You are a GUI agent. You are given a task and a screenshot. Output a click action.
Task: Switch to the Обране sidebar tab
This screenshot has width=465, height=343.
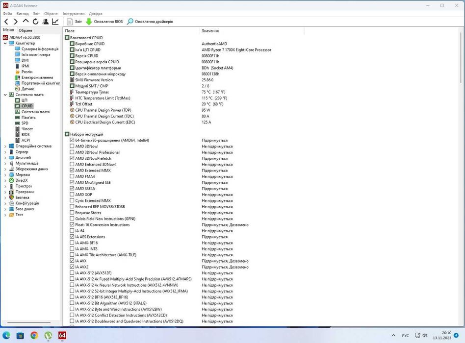tap(25, 30)
